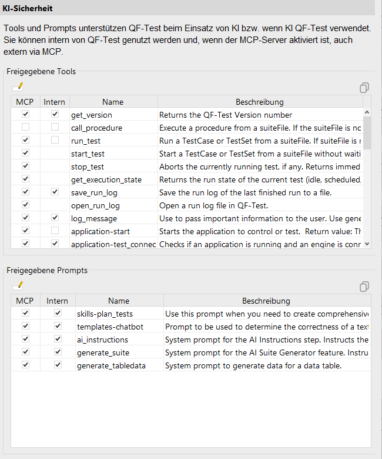
Task: Click the Name column header in tools table
Action: (113, 102)
